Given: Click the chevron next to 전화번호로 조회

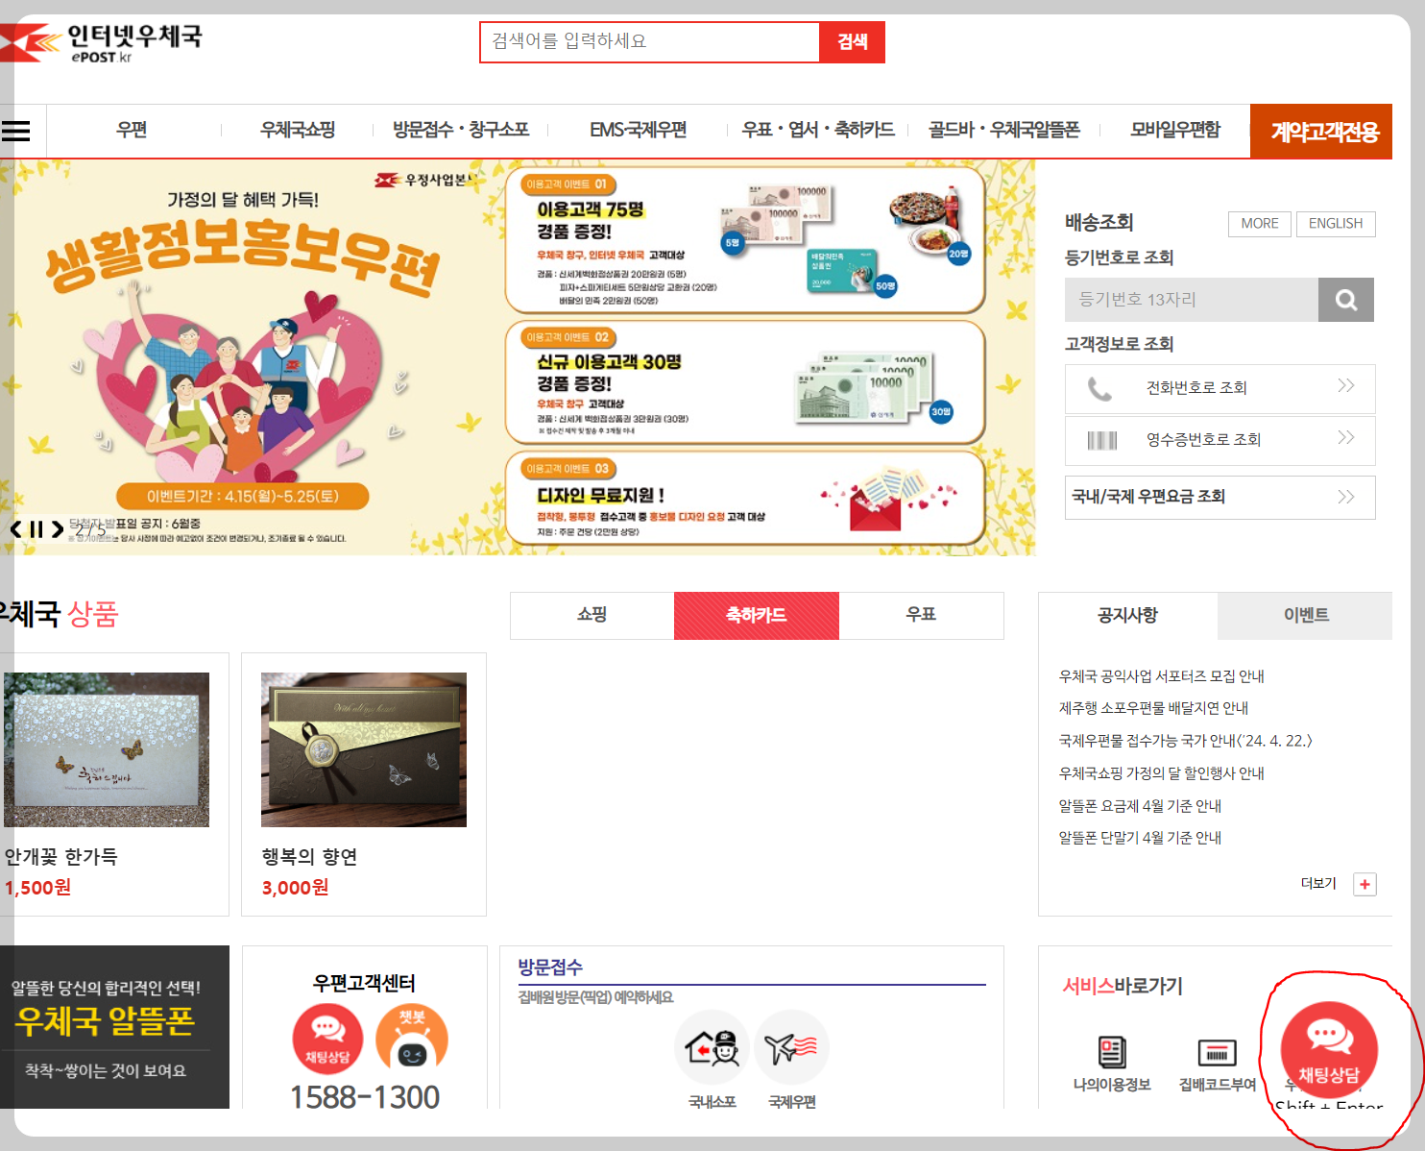Looking at the screenshot, I should (x=1344, y=388).
